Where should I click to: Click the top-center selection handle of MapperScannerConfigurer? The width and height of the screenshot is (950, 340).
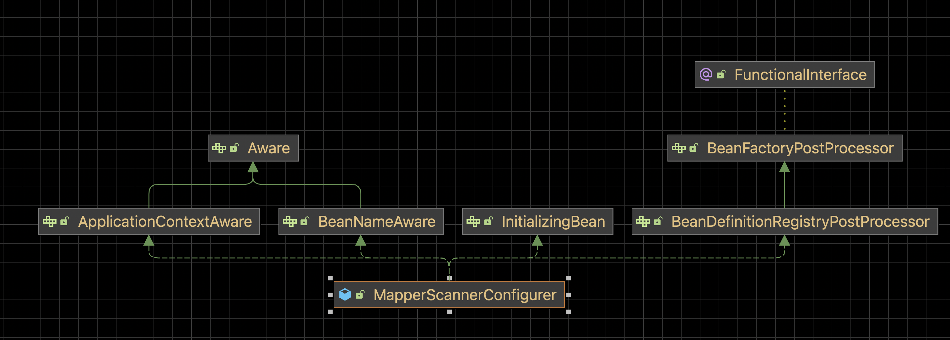449,278
